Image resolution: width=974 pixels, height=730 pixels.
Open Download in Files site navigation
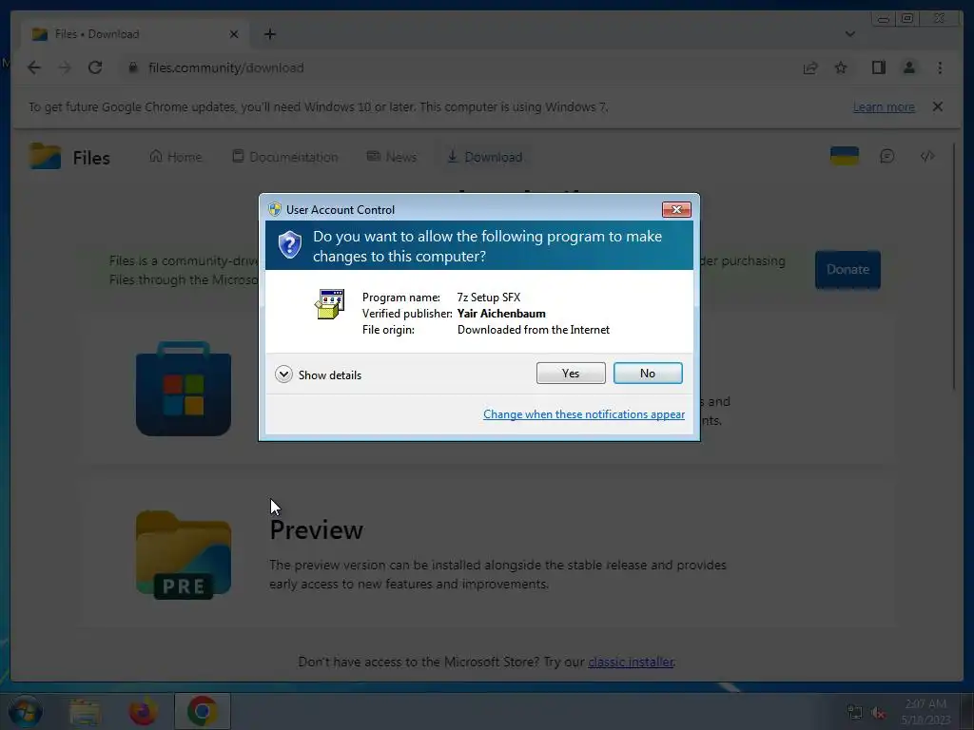pyautogui.click(x=484, y=157)
